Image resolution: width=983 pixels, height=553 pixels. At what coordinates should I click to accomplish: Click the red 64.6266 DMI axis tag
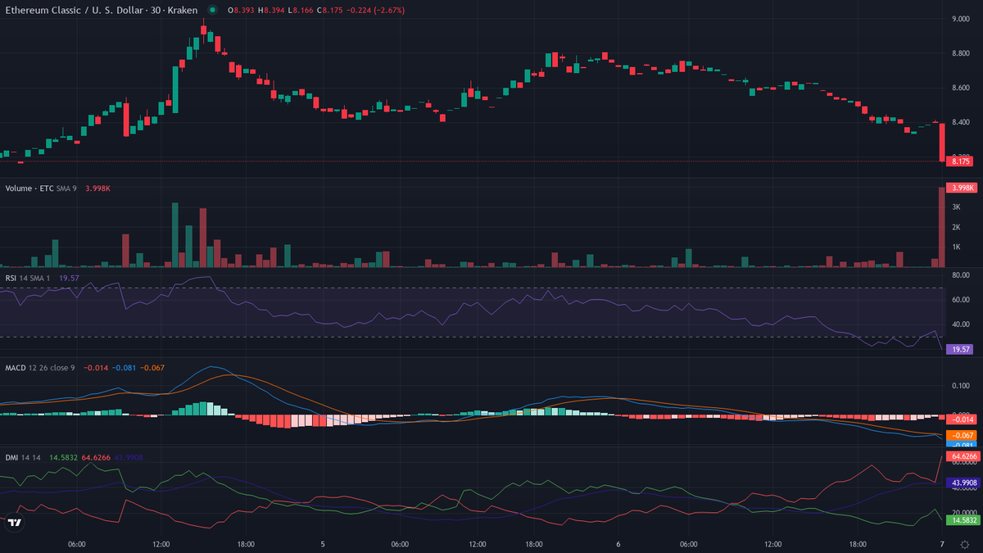963,456
